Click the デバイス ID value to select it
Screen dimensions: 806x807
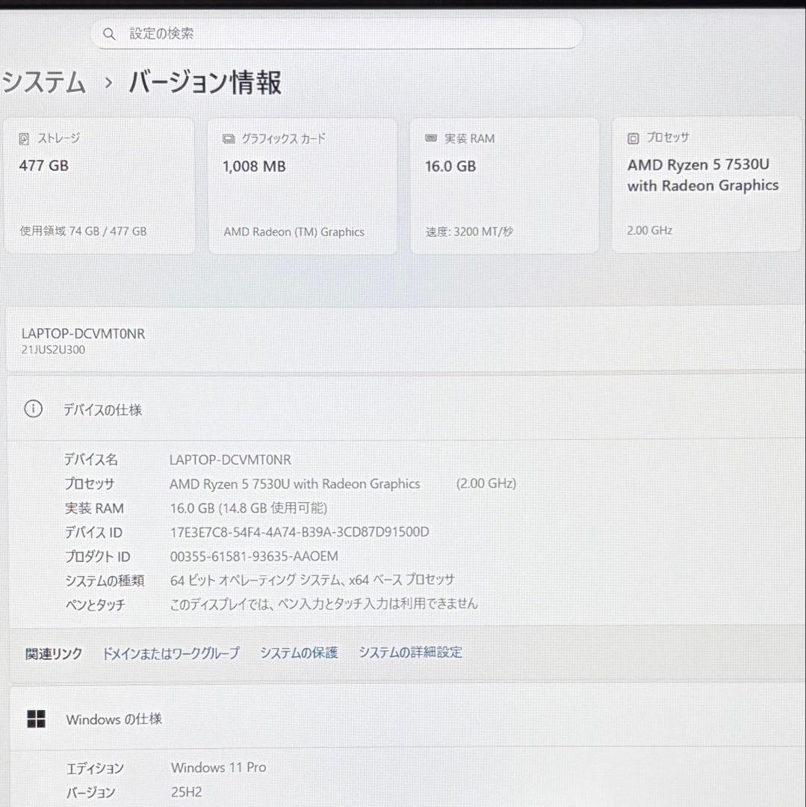click(299, 531)
